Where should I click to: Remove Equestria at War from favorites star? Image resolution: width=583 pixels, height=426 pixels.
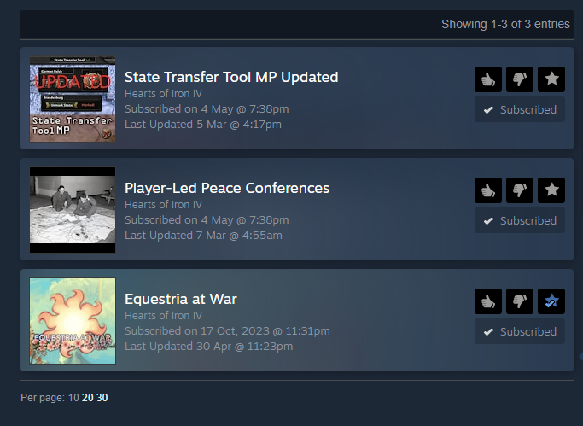(551, 301)
